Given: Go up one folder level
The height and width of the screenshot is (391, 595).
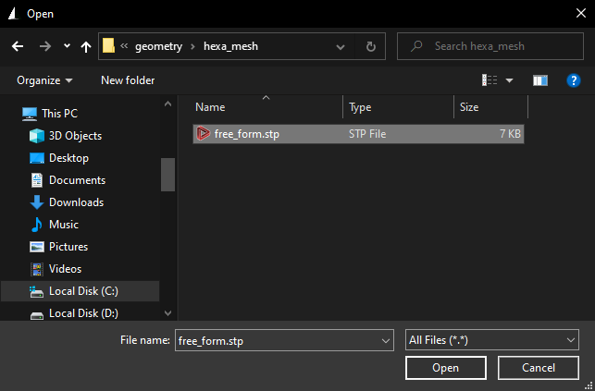Looking at the screenshot, I should [x=86, y=46].
